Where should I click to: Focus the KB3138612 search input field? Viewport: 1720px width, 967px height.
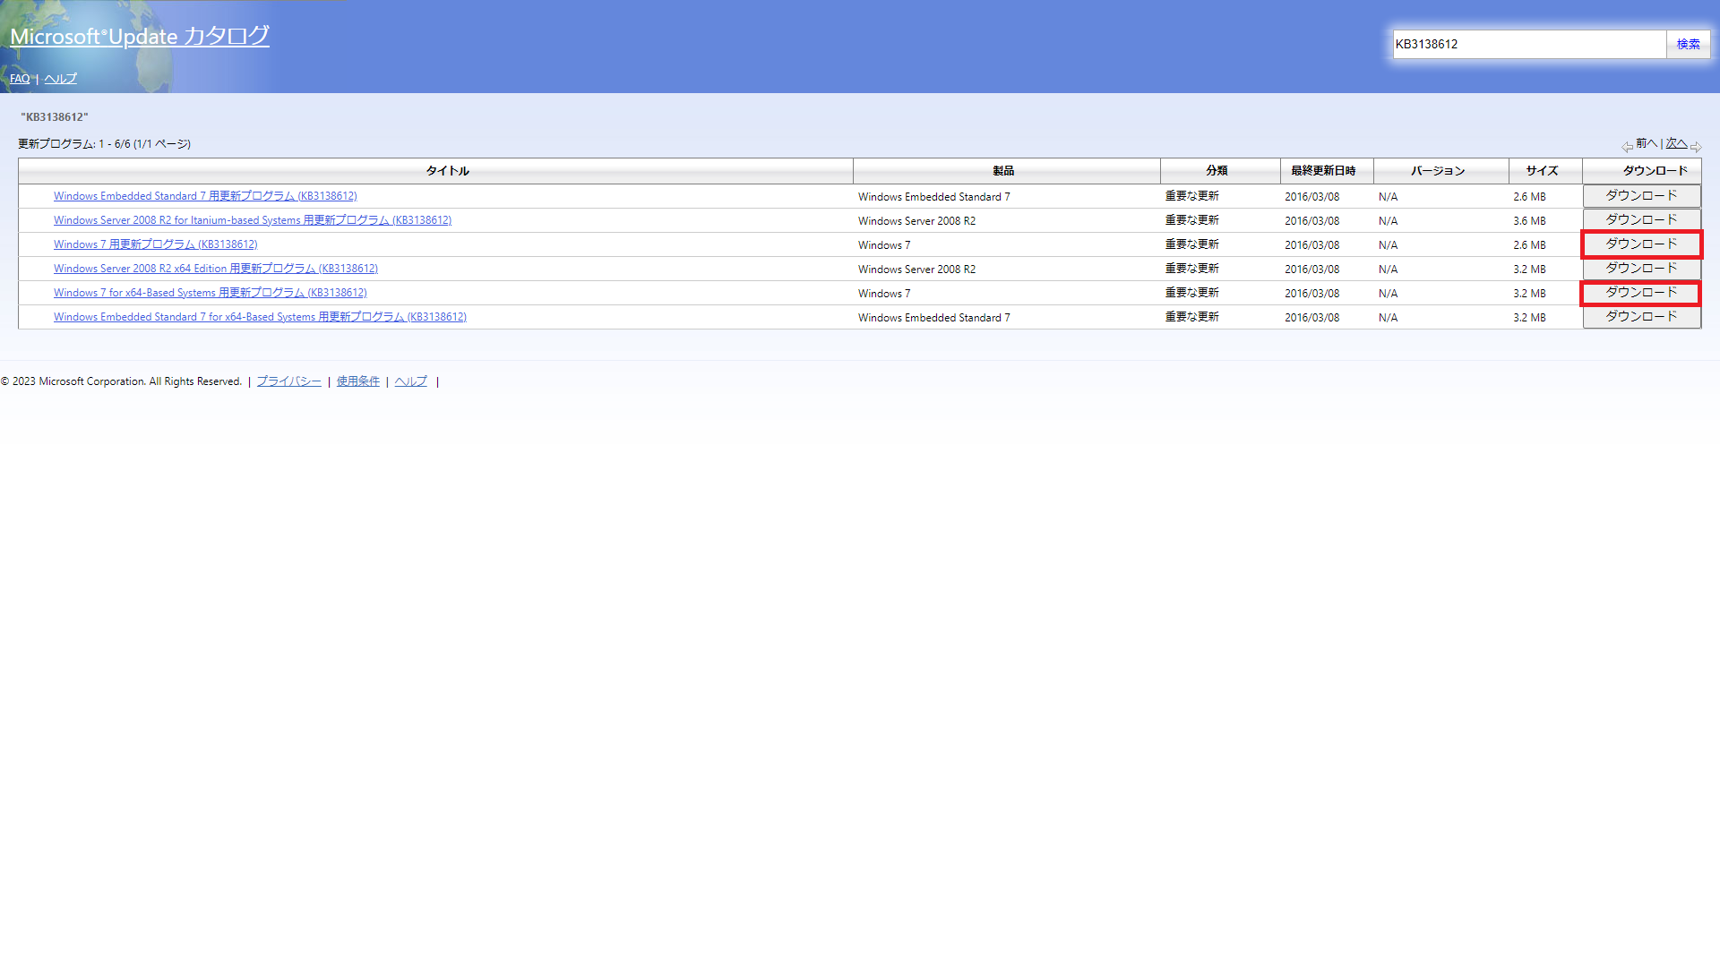(1529, 44)
